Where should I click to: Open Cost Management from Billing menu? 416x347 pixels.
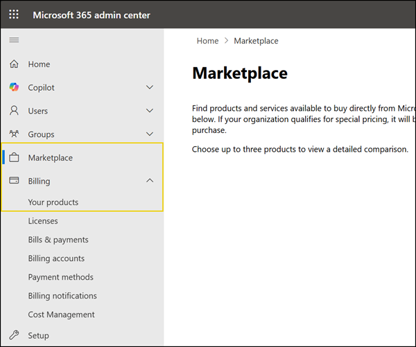pyautogui.click(x=61, y=314)
